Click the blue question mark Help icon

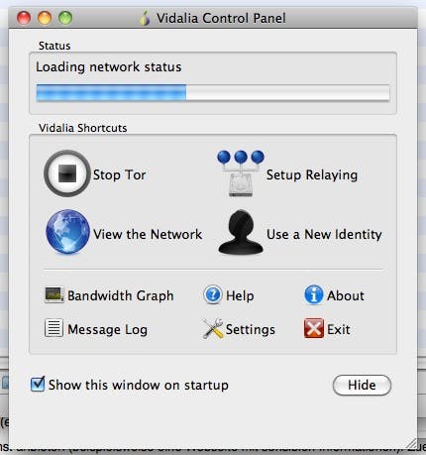(213, 294)
